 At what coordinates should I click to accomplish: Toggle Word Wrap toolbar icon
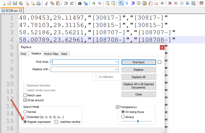tap(121, 3)
